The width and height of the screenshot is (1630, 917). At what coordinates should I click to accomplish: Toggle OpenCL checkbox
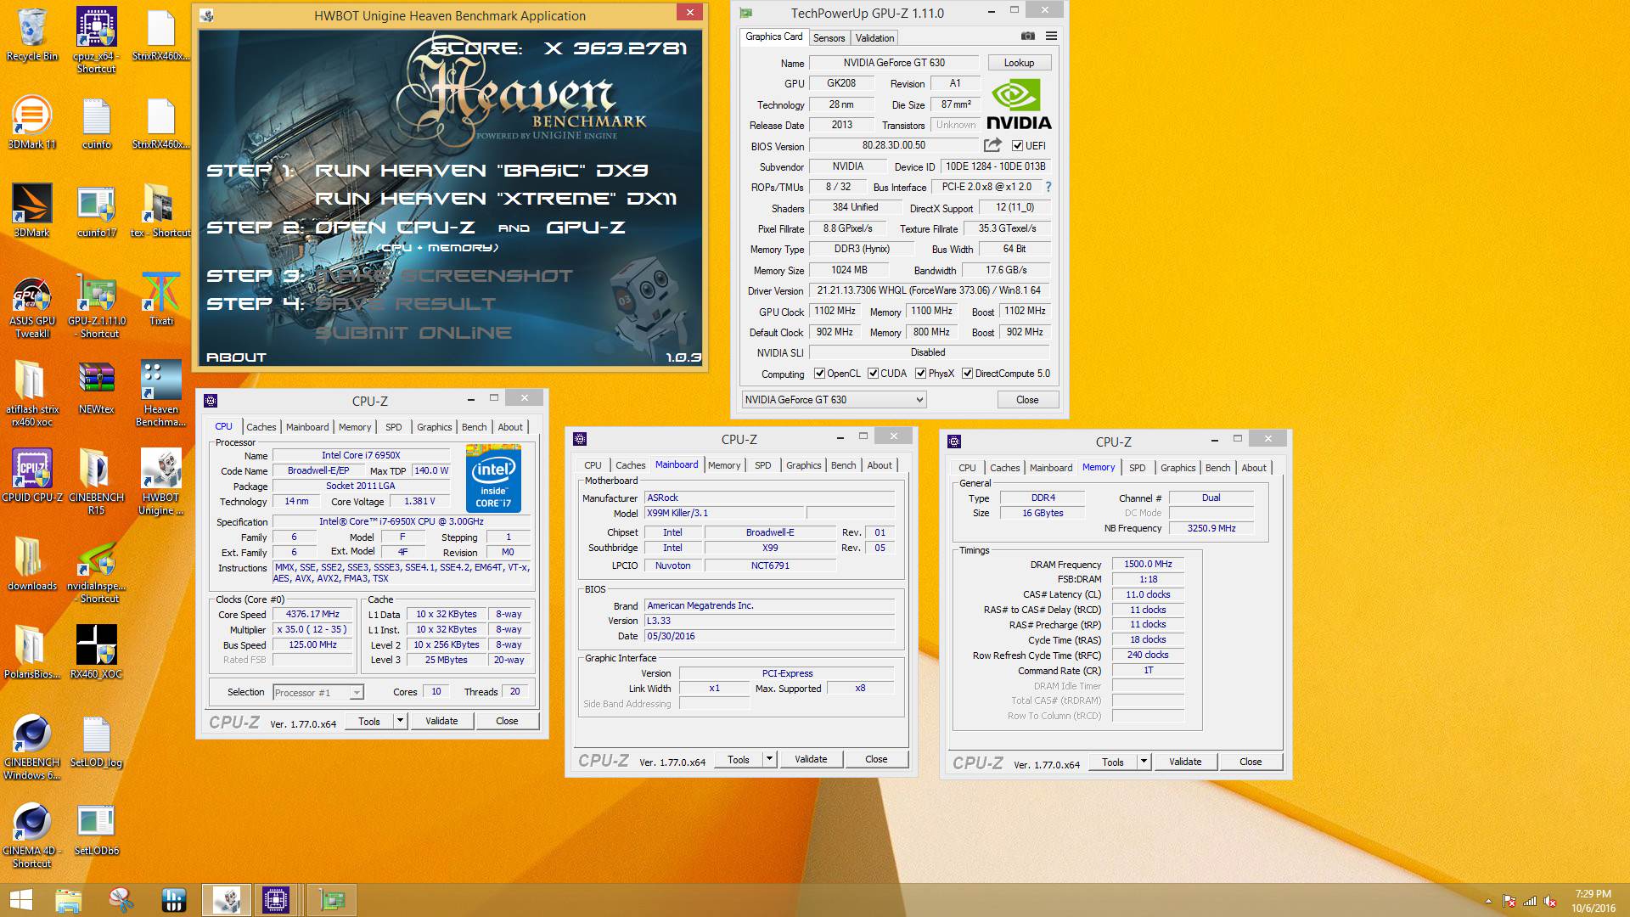[819, 374]
